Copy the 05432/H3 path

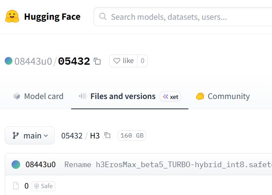(107, 135)
